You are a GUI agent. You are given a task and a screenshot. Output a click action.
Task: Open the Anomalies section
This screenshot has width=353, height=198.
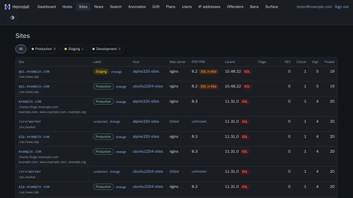tap(137, 7)
